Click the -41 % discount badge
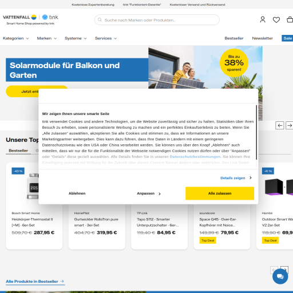This screenshot has height=293, width=293. (268, 171)
